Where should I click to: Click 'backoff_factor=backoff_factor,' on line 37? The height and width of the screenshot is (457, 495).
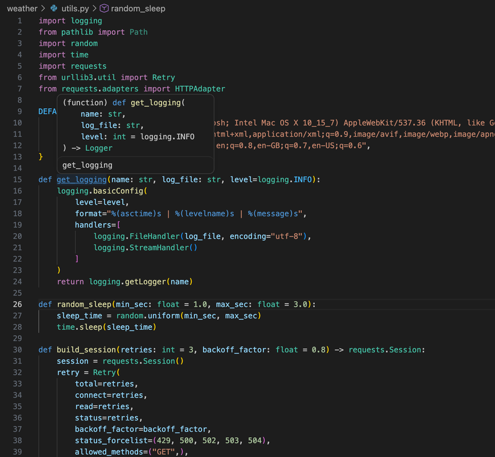(143, 429)
